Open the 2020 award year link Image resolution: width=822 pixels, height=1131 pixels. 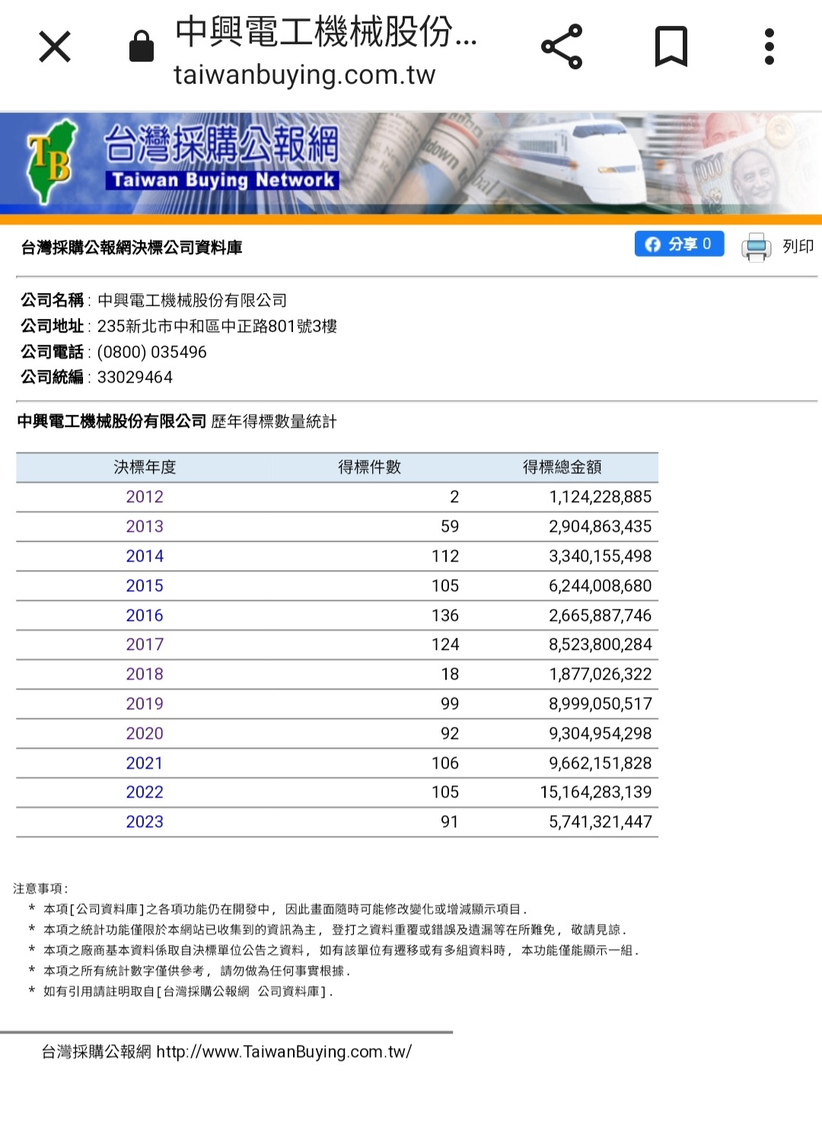(x=145, y=734)
